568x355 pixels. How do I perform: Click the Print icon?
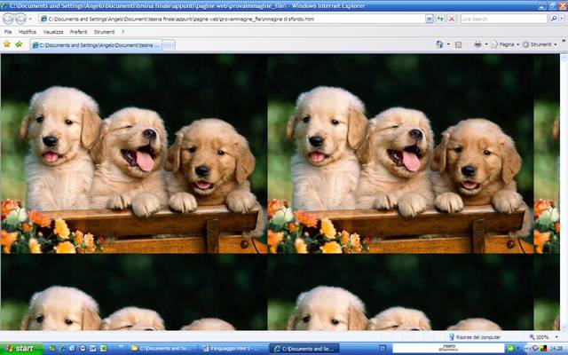tap(477, 44)
